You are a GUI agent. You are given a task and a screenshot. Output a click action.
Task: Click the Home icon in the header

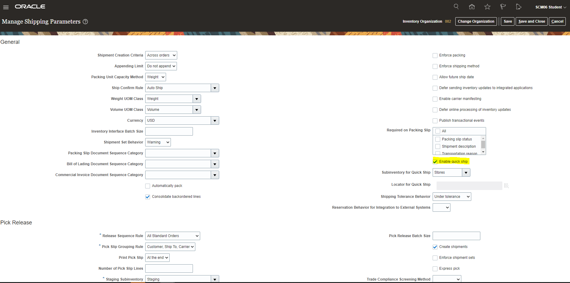coord(472,6)
